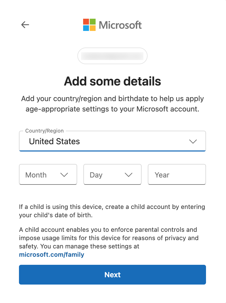Select the United States country value

(x=54, y=141)
